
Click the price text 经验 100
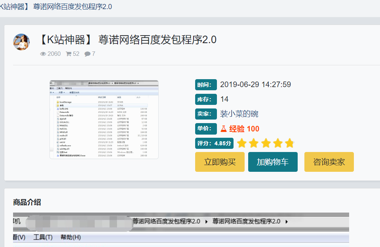(x=244, y=129)
